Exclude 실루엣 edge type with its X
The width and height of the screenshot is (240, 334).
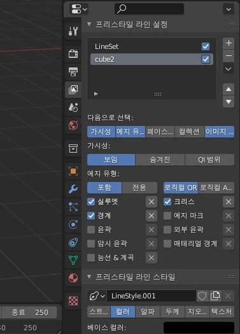point(152,202)
